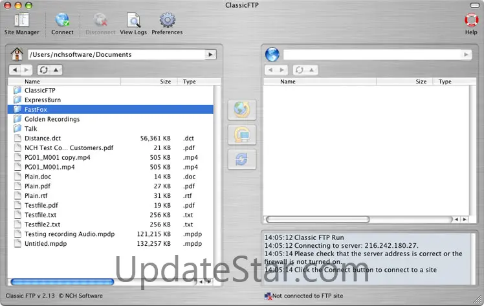This screenshot has width=484, height=306.
Task: Select Plain.doc file
Action: 111,177
